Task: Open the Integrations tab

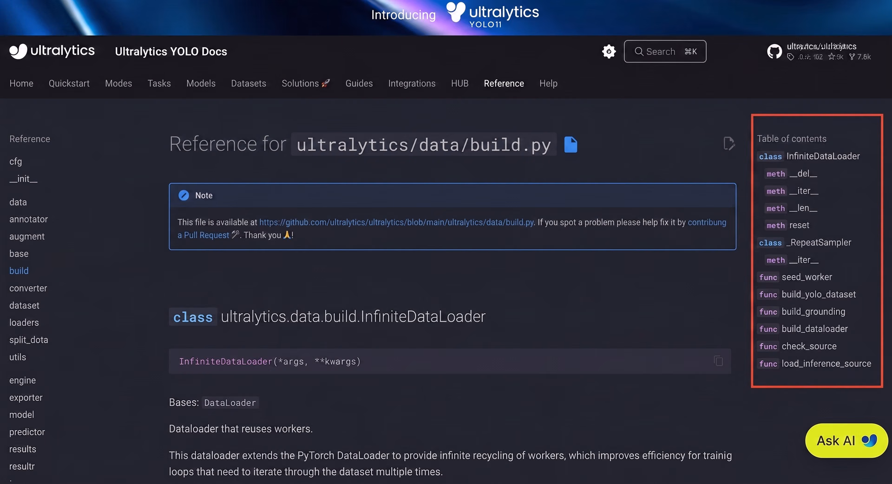Action: point(412,84)
